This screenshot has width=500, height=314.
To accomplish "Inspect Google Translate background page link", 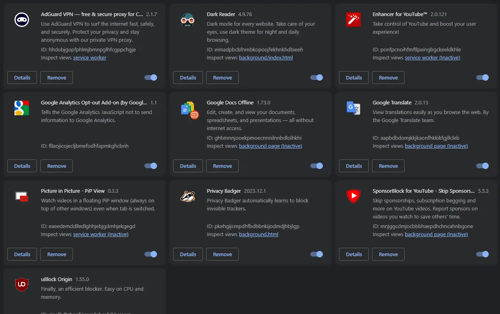I will click(436, 146).
